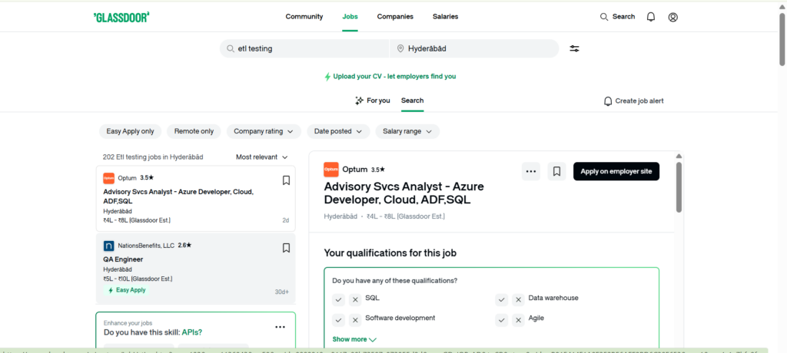
Task: Open the three-dot menu in job details
Action: 530,172
